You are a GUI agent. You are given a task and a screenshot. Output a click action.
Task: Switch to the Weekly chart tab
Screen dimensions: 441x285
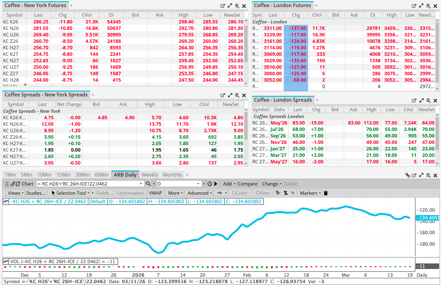150,175
